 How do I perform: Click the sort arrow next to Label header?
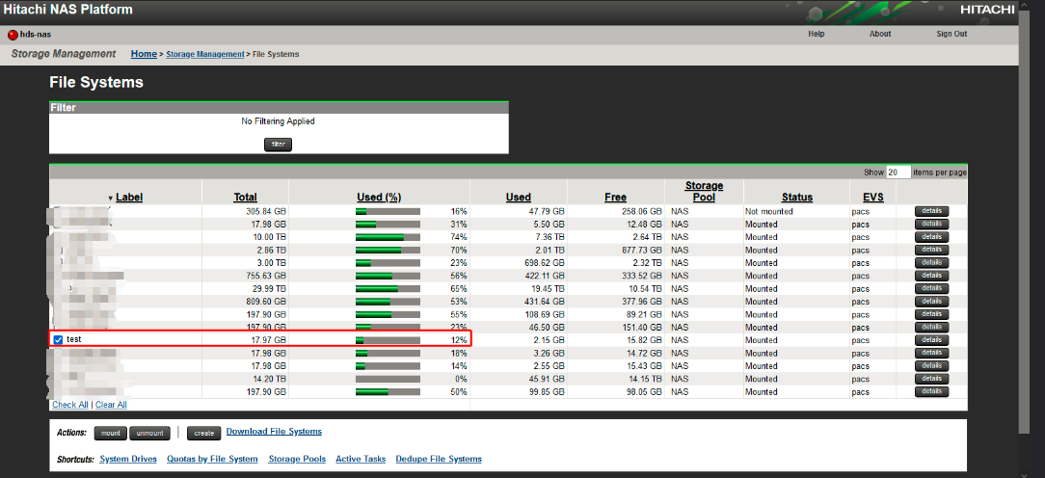click(x=111, y=198)
